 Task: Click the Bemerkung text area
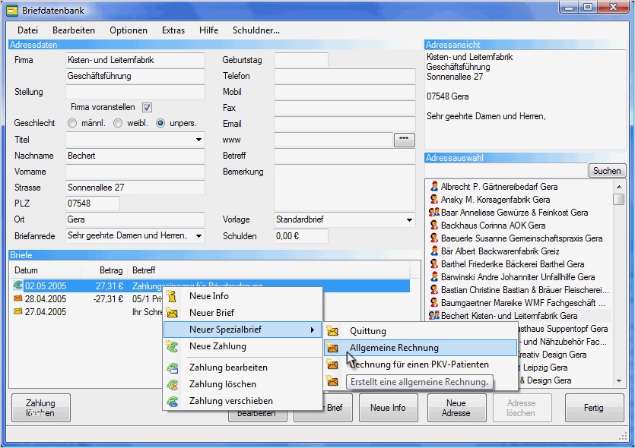click(x=344, y=188)
